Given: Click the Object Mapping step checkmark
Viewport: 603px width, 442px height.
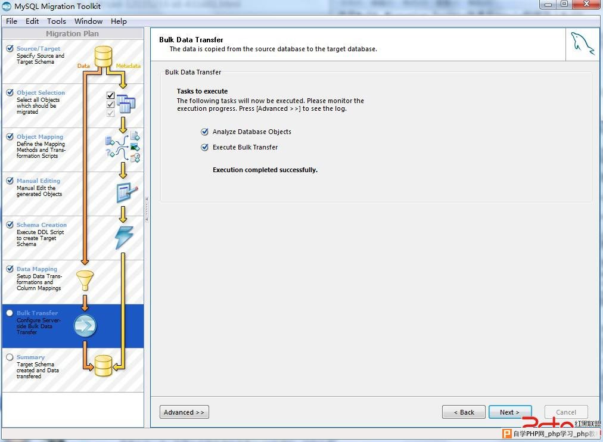Looking at the screenshot, I should click(10, 136).
